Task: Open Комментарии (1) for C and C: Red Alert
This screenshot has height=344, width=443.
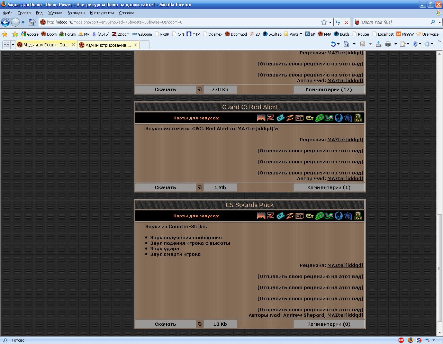Action: tap(328, 187)
